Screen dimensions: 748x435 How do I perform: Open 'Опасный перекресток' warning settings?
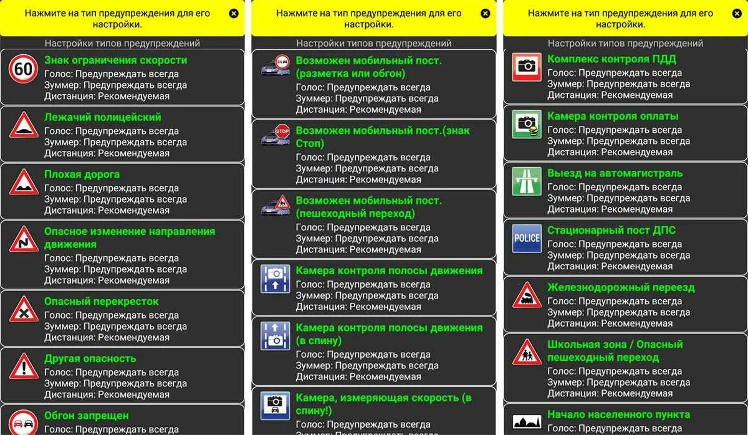tap(122, 318)
